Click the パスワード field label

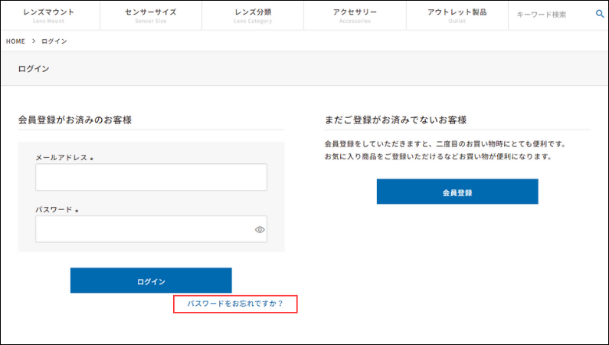click(x=54, y=209)
